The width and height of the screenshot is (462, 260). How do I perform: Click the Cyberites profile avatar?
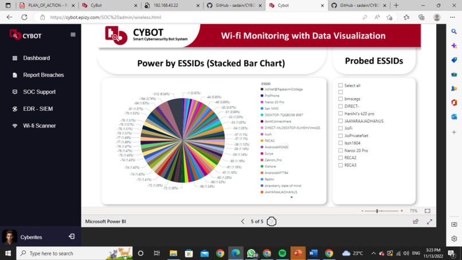coord(9,237)
